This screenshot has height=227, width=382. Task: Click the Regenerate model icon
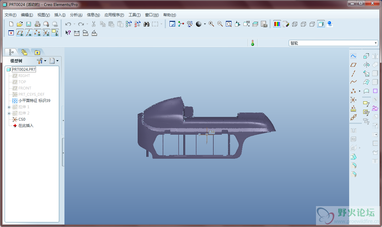pyautogui.click(x=129, y=24)
